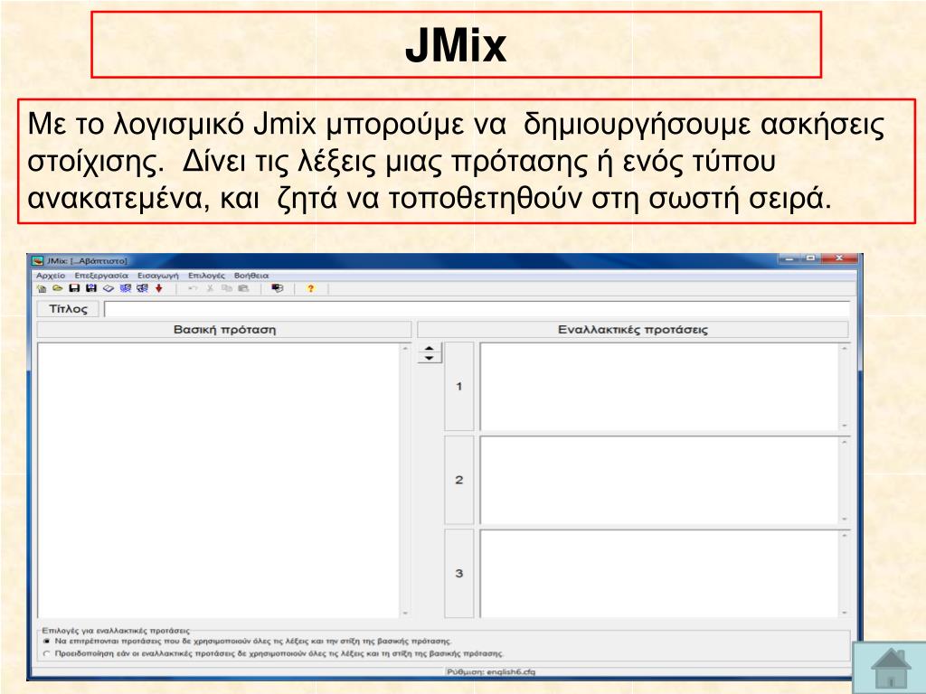This screenshot has height=694, width=926.
Task: Click the Βασική πρόταση area scrollbar
Action: point(405,480)
